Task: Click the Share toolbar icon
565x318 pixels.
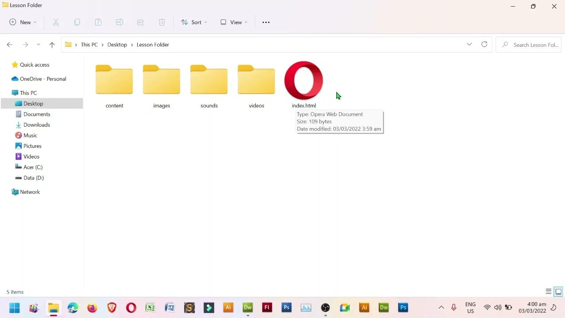Action: 140,22
